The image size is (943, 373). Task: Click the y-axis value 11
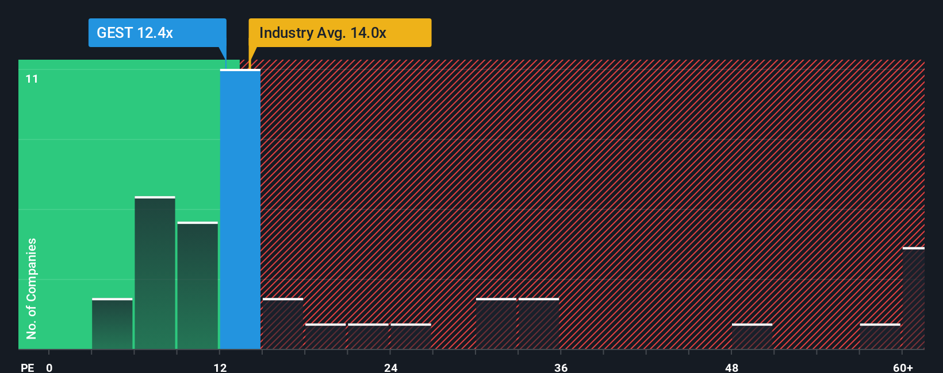pyautogui.click(x=32, y=79)
